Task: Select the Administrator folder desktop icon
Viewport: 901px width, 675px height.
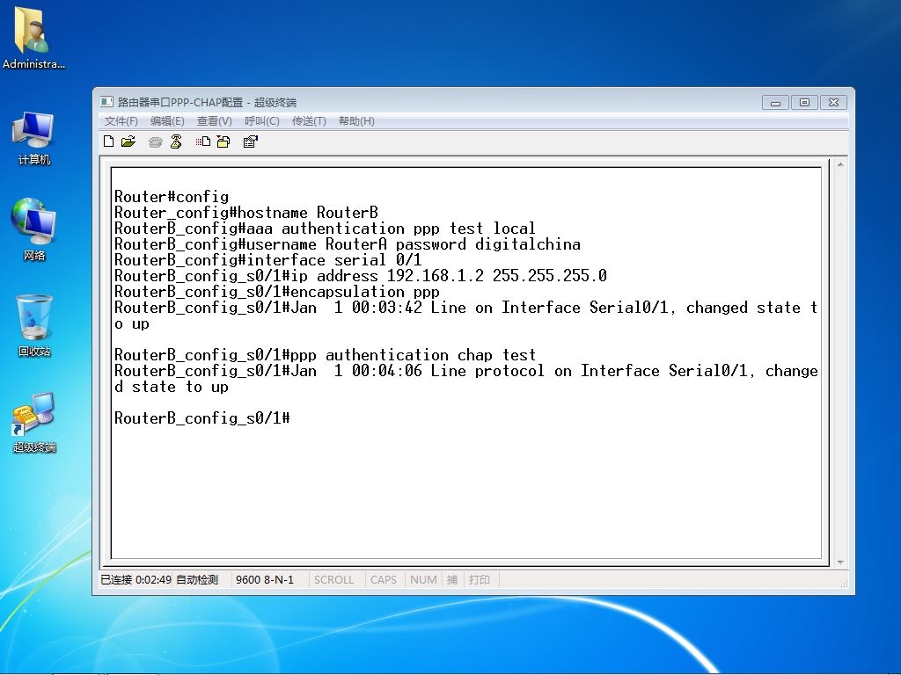Action: 33,39
